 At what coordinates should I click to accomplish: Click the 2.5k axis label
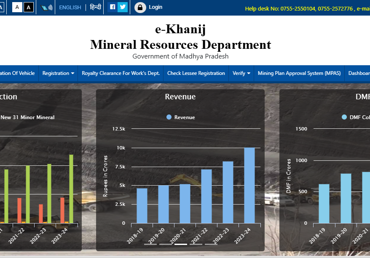coord(120,204)
